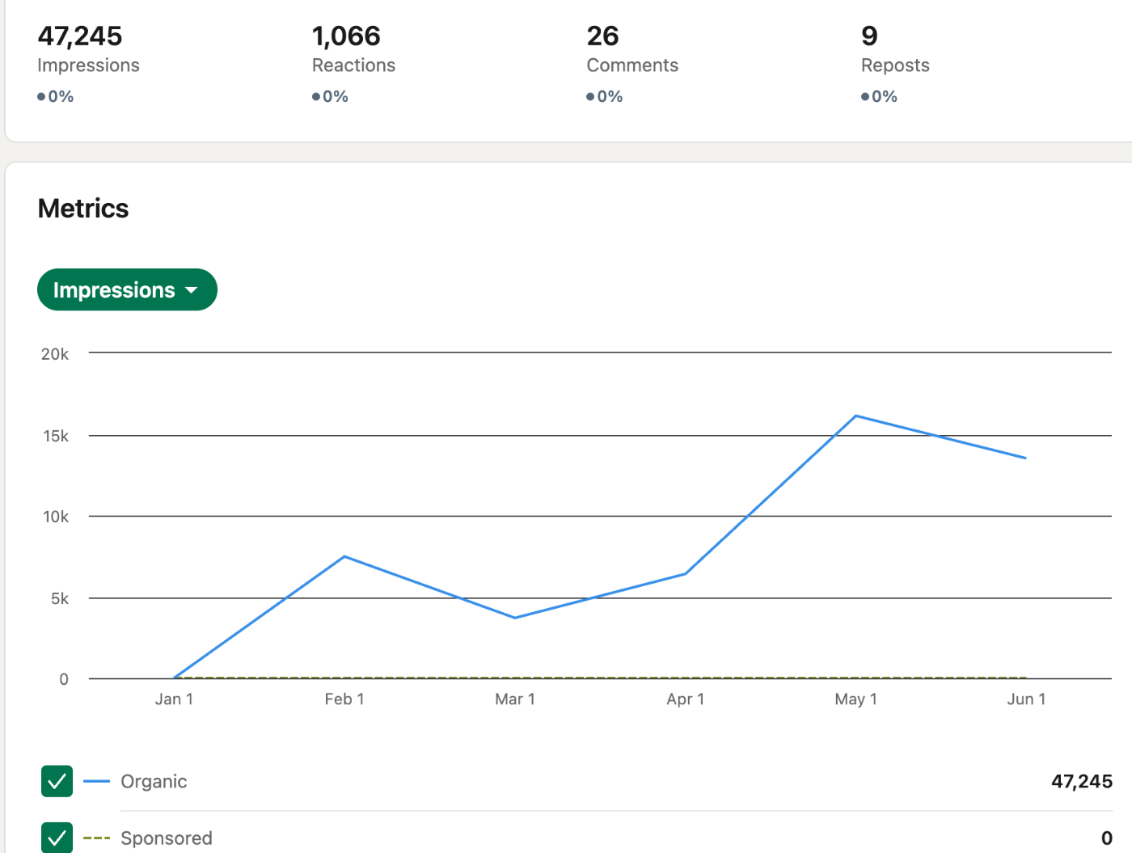Click the Sponsored legend label
This screenshot has height=853, width=1132.
click(167, 838)
